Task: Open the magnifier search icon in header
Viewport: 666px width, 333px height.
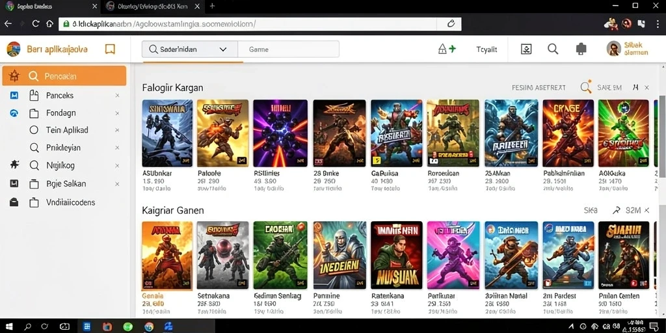Action: point(553,49)
